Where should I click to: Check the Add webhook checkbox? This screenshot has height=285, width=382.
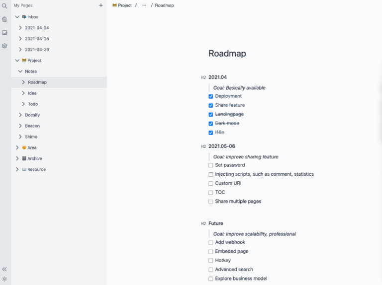pyautogui.click(x=211, y=243)
